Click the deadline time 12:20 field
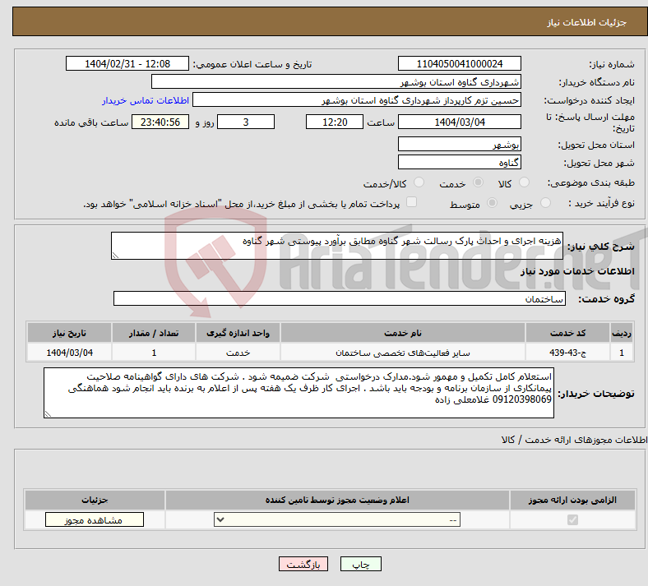Image resolution: width=648 pixels, height=586 pixels. tap(335, 122)
